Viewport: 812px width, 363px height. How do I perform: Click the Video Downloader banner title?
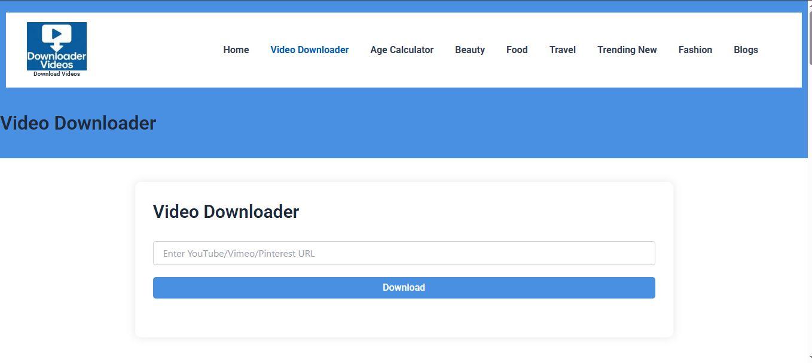pos(78,123)
